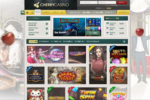Click the game search magnifier icon
This screenshot has width=150, height=100.
pyautogui.click(x=124, y=41)
